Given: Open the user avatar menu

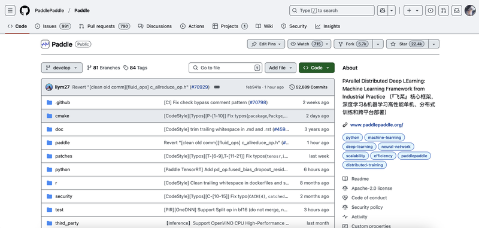Looking at the screenshot, I should point(470,11).
